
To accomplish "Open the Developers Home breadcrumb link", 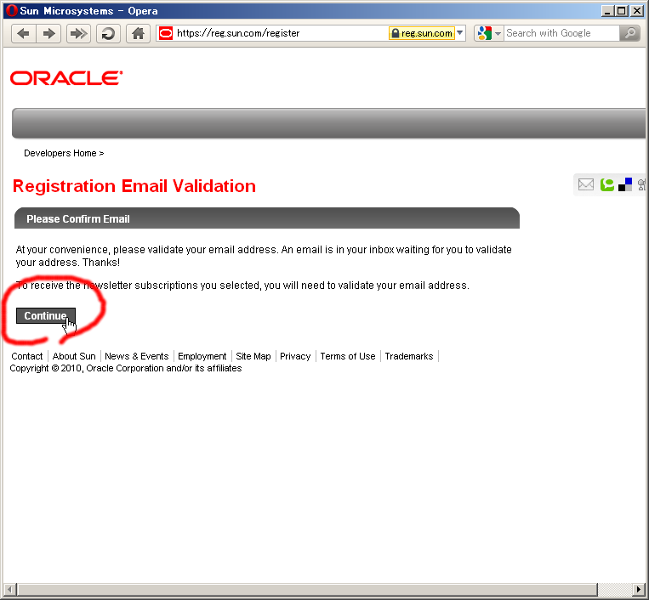I will 60,154.
